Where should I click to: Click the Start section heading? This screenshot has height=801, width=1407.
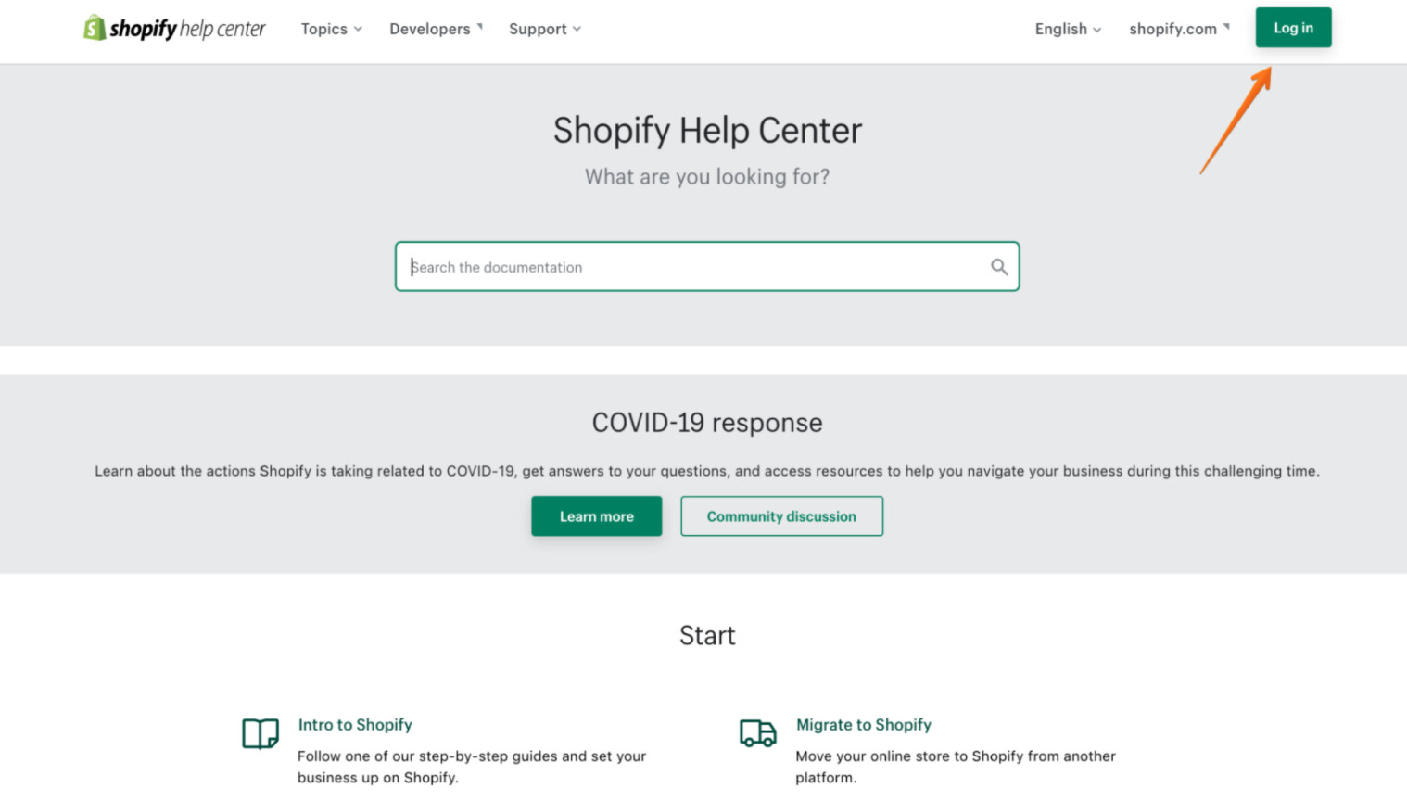coord(707,636)
